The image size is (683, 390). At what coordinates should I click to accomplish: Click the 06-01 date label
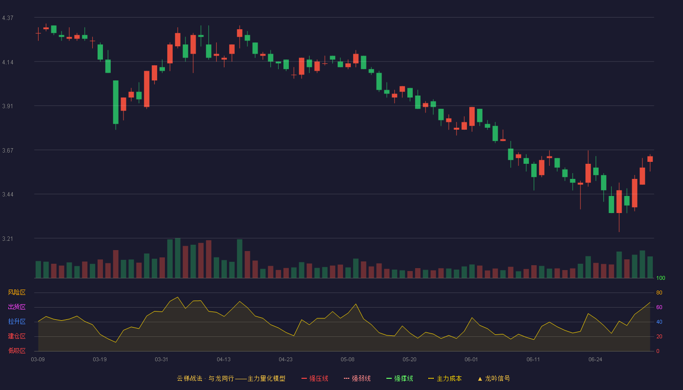[471, 360]
